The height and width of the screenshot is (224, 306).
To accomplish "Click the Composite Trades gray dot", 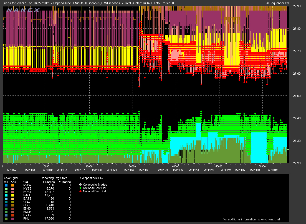I will pyautogui.click(x=81, y=185).
